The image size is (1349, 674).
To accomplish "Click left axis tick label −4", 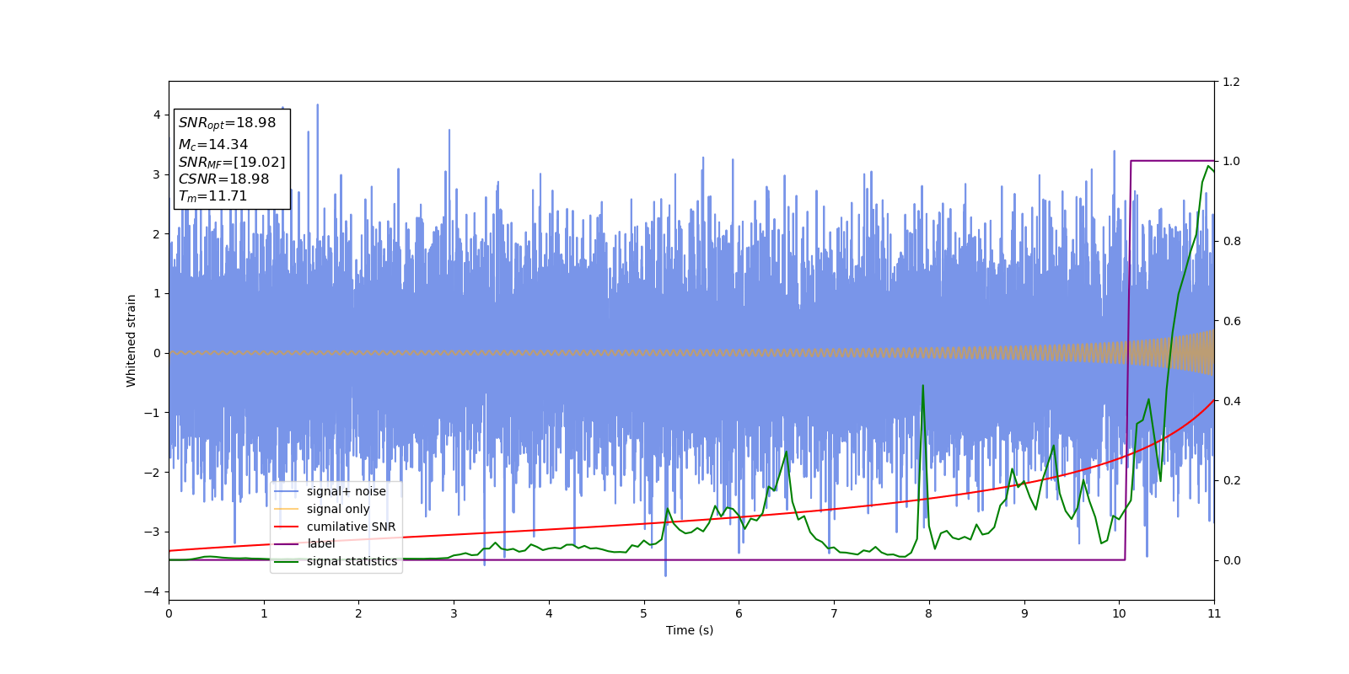I will click(153, 591).
